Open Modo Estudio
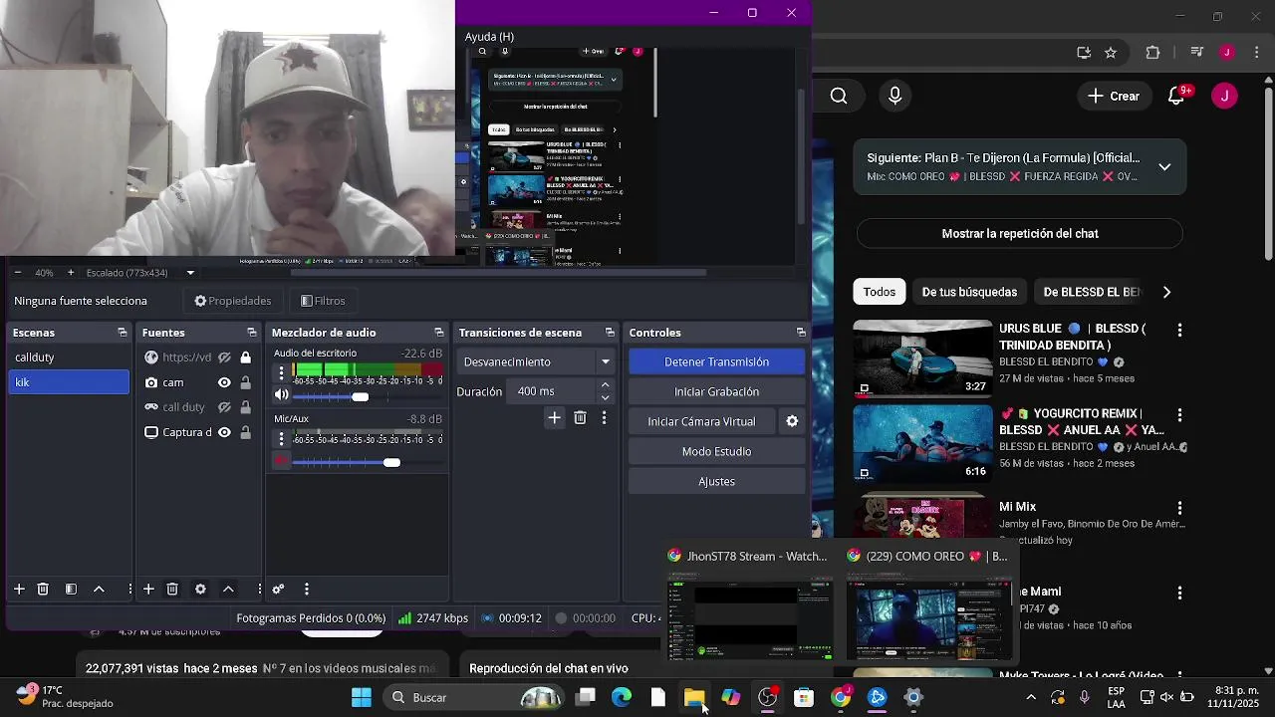Screen dimensions: 1275x717 717,451
